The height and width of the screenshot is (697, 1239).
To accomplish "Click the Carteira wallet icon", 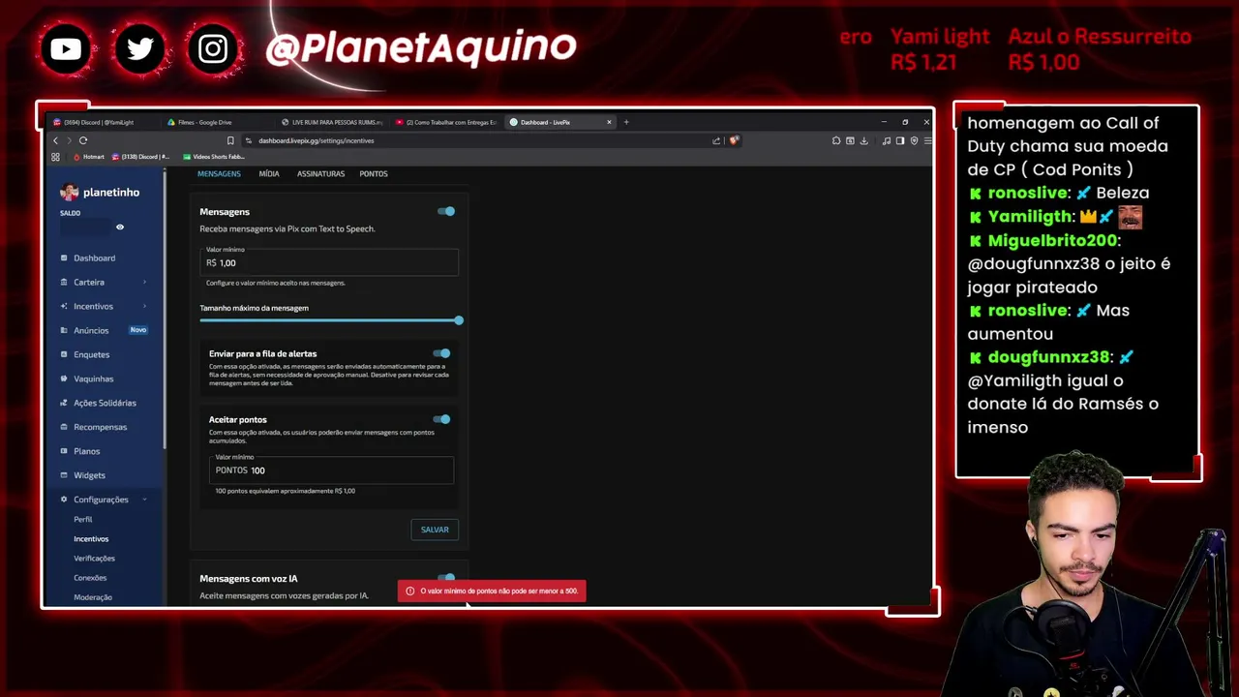I will [x=64, y=283].
